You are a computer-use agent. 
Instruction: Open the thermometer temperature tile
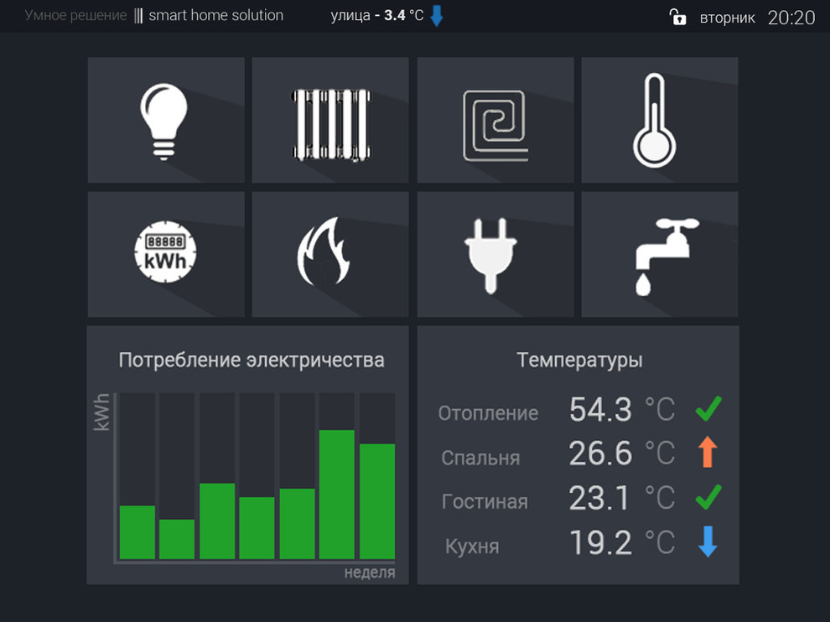coord(660,120)
